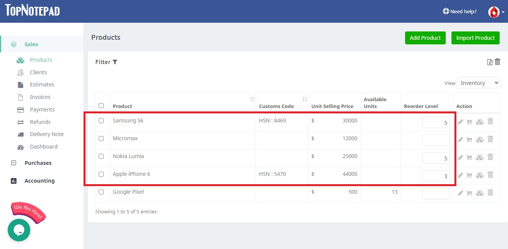This screenshot has width=508, height=249.
Task: Switch to the Purchases section
Action: (38, 163)
